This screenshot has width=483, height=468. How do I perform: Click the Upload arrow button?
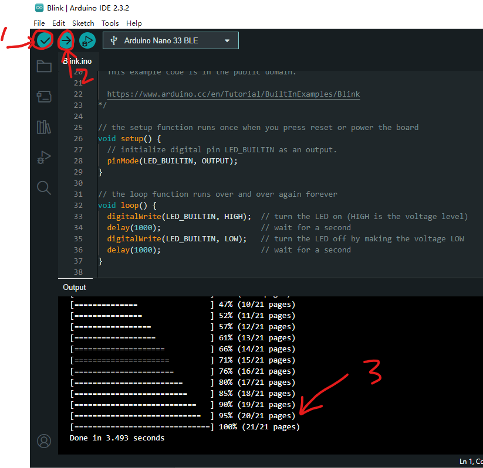pyautogui.click(x=66, y=40)
